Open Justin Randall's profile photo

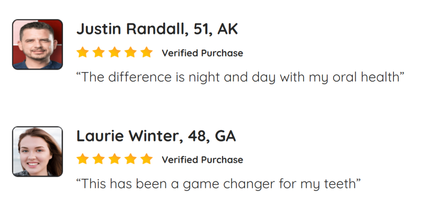coord(37,44)
